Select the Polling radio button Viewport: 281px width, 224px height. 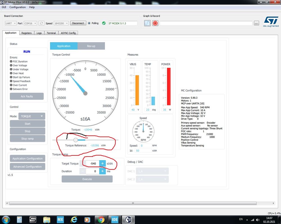tap(89, 23)
